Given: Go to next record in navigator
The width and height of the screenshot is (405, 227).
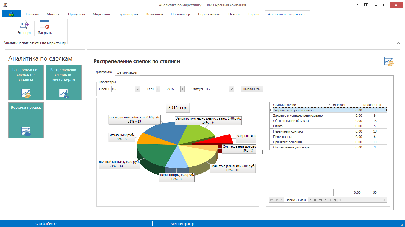Looking at the screenshot, I should click(310, 200).
